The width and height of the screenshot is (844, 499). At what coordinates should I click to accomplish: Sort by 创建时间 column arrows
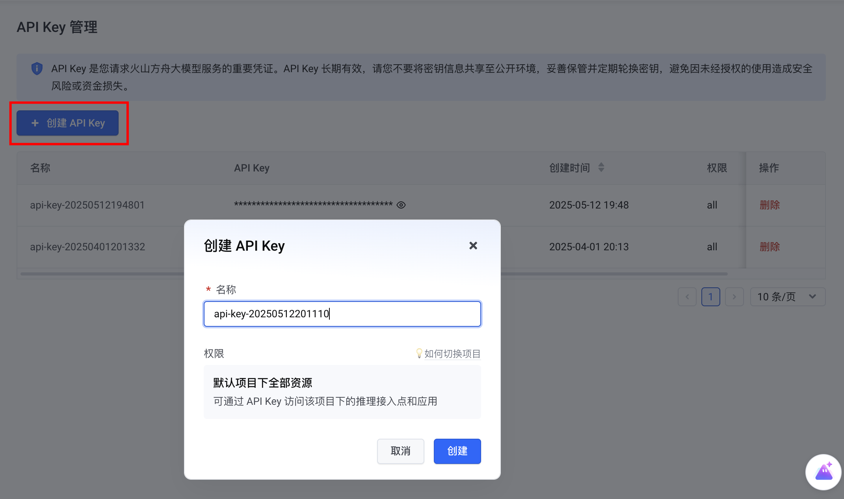tap(601, 168)
